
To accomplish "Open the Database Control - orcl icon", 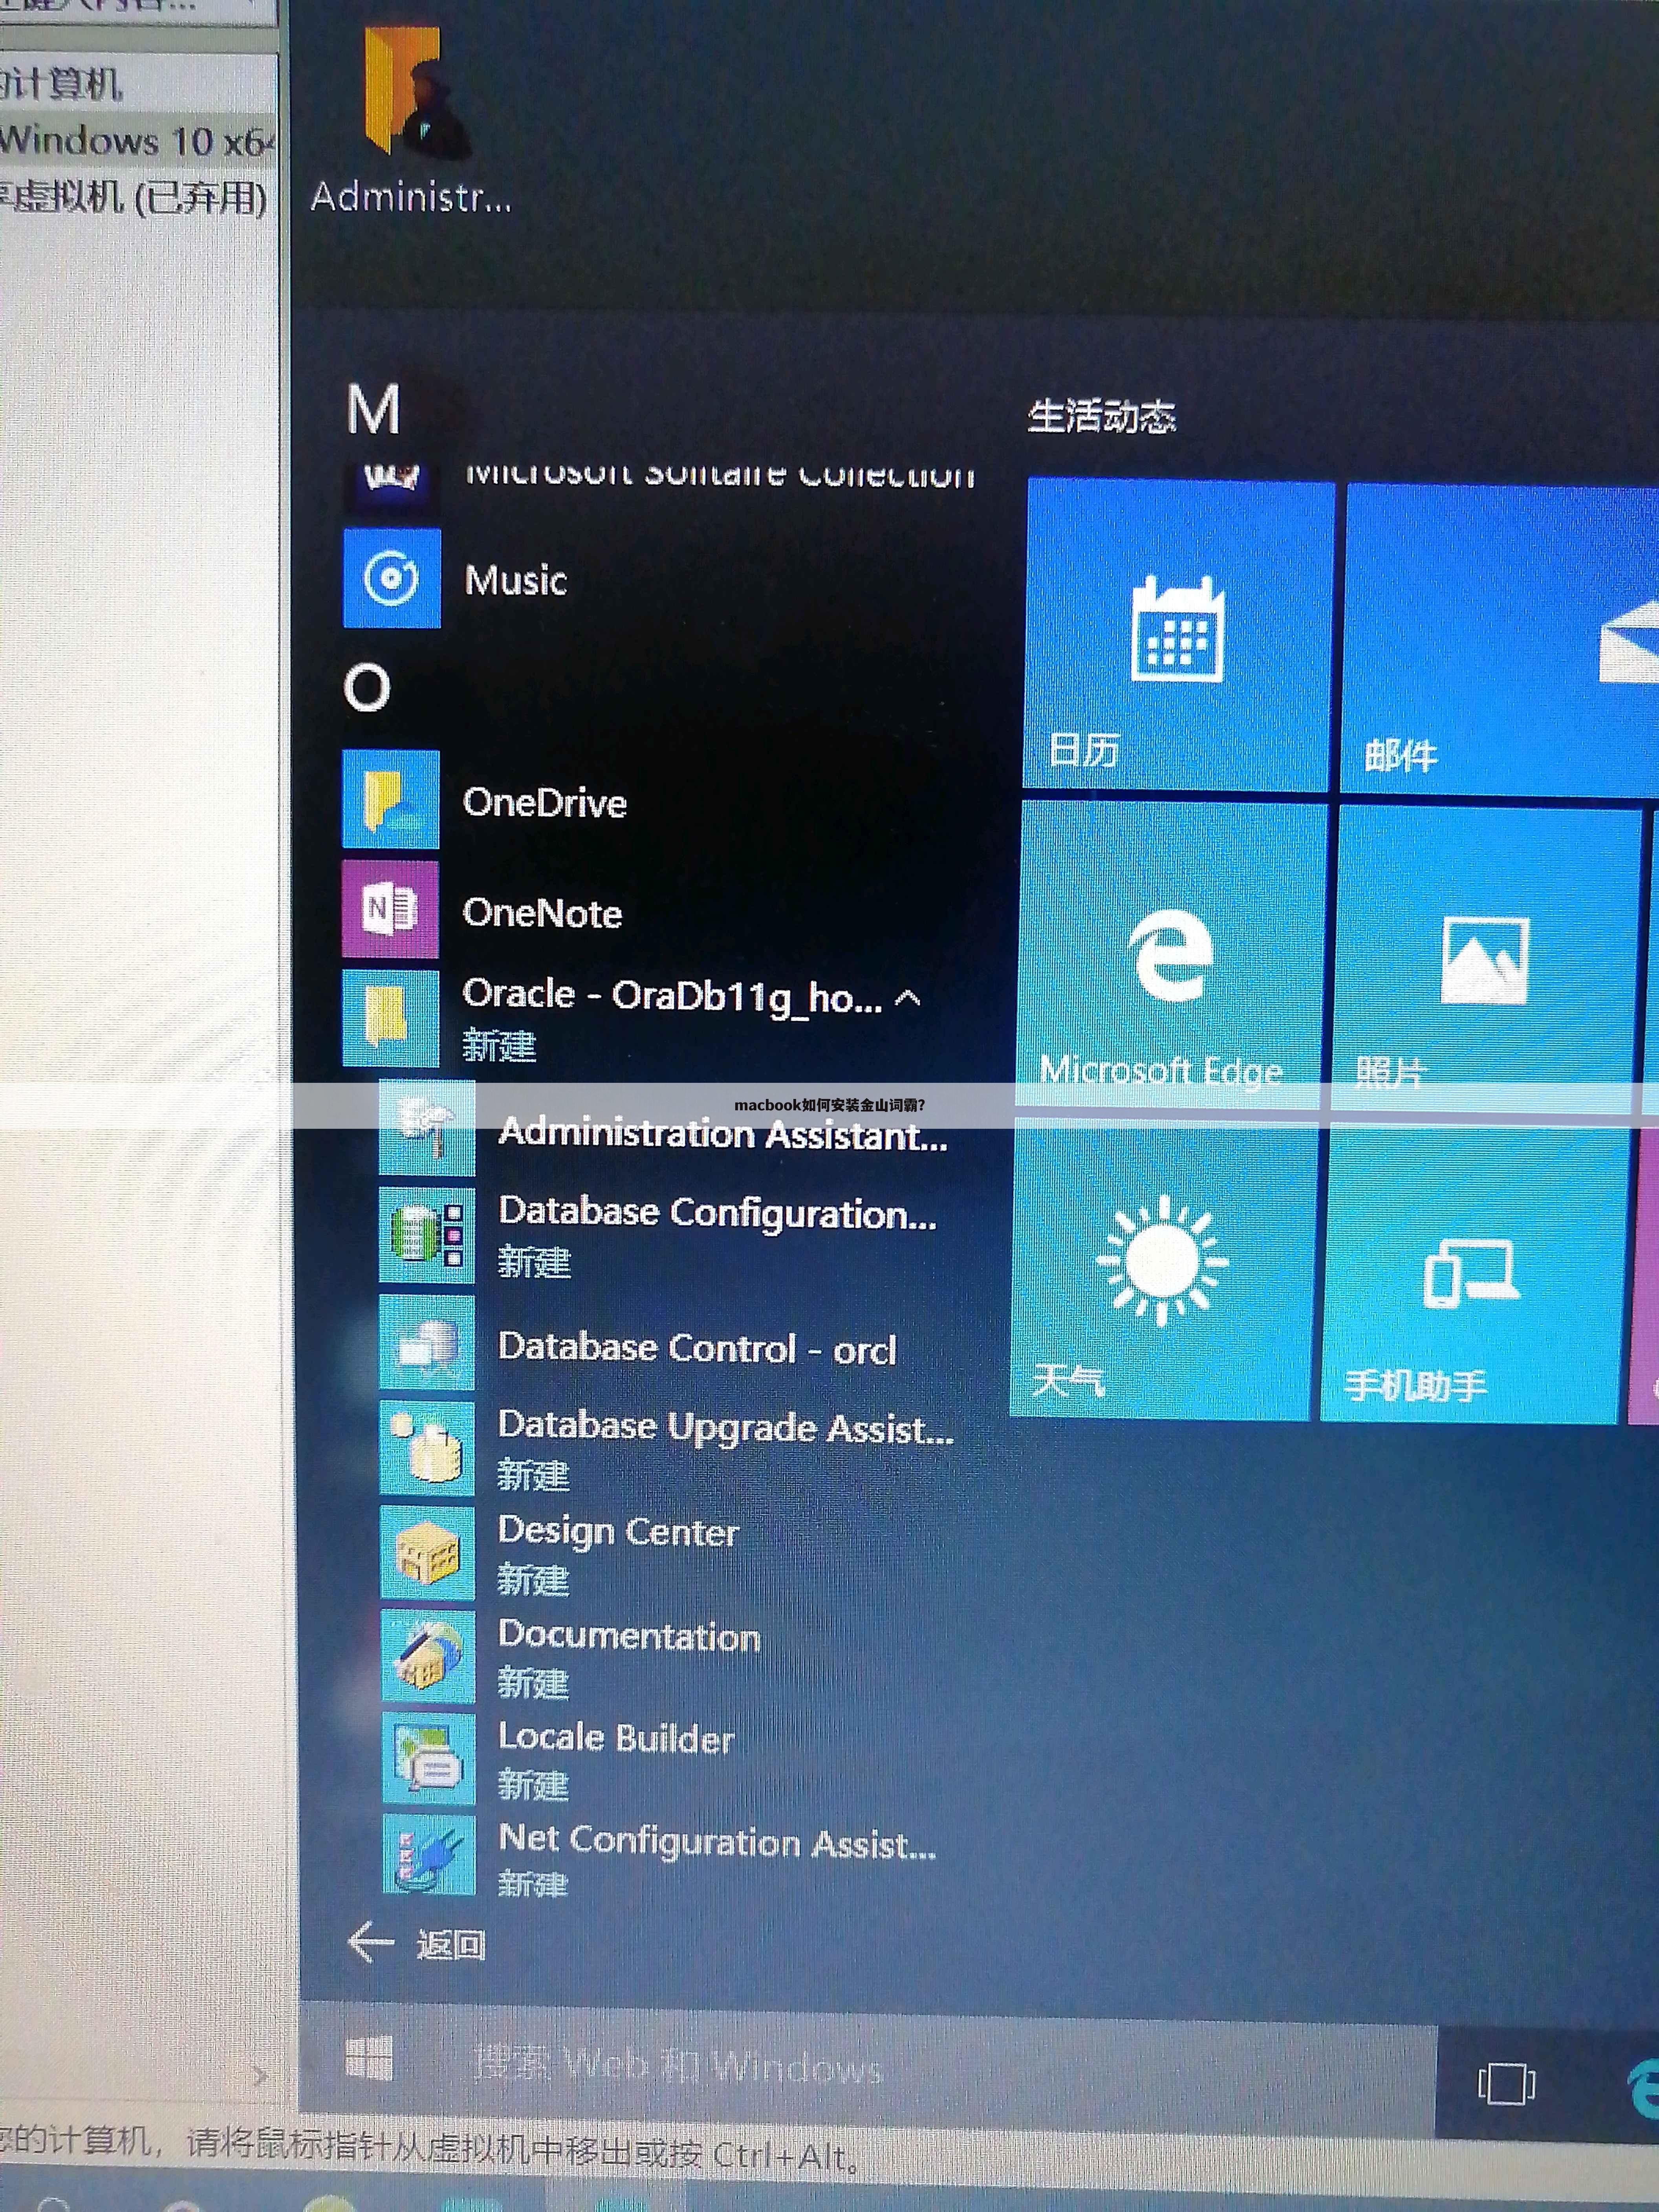I will click(x=427, y=1343).
